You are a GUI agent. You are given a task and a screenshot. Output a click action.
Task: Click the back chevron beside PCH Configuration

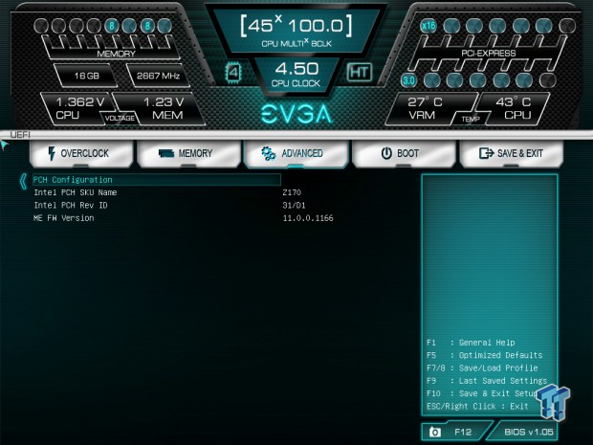(24, 181)
